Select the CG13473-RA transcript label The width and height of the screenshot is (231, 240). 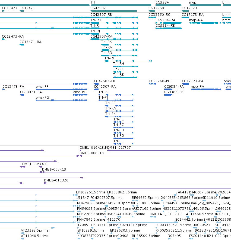click(13, 36)
